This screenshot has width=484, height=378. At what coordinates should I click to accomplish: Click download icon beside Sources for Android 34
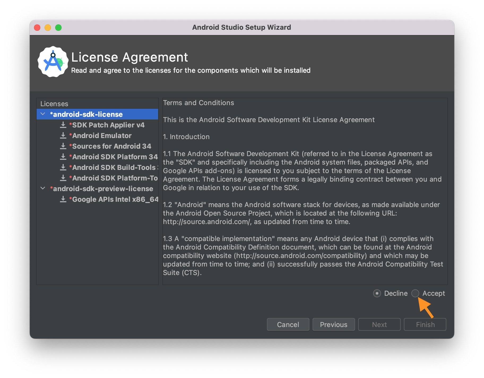click(63, 146)
